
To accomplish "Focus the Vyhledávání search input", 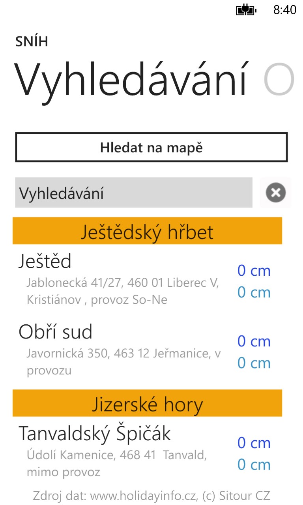I will coord(134,193).
